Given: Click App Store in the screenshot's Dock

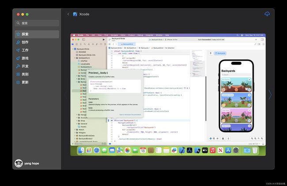Looking at the screenshot, I should click(228, 151).
